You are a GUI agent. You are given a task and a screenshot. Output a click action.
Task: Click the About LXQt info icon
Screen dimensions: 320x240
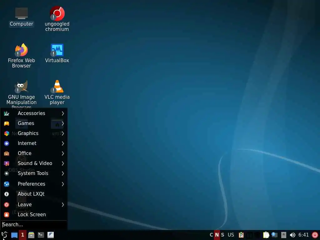7,194
